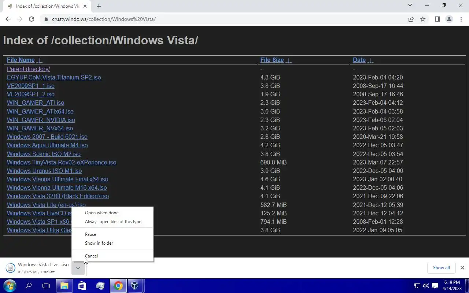Close the Index of /collection tab

(x=85, y=6)
